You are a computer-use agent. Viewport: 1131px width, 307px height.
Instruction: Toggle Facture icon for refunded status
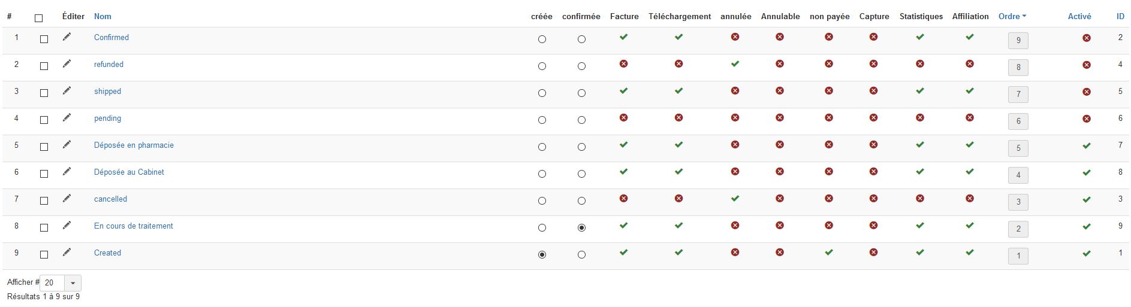point(623,64)
